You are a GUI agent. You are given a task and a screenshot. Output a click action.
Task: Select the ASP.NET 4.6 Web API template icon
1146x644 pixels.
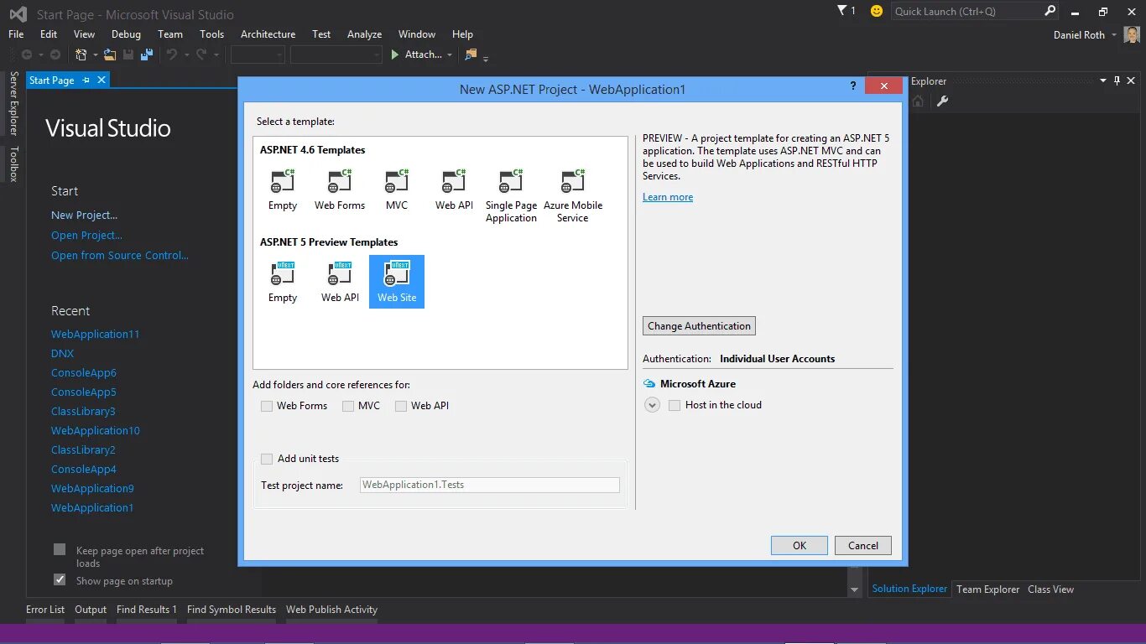pos(454,180)
